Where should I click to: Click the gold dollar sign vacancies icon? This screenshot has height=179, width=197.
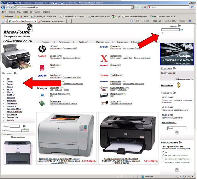[x=178, y=85]
